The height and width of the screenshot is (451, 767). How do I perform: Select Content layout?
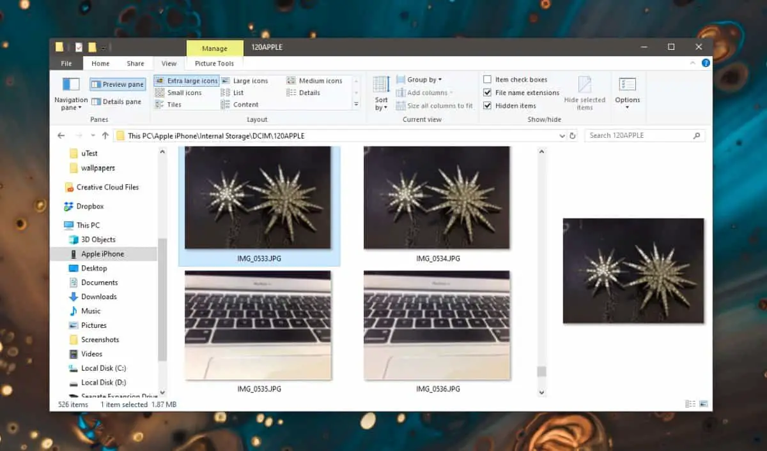point(240,105)
